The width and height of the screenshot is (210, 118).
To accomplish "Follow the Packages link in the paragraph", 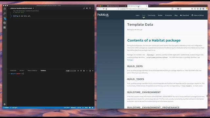I will click(130, 60).
